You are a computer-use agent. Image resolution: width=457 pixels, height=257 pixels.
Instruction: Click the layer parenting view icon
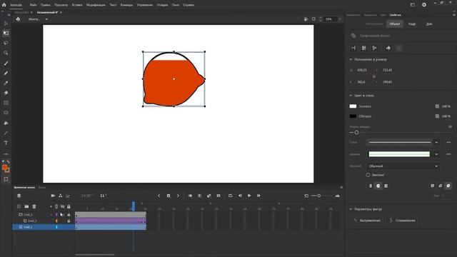60,196
